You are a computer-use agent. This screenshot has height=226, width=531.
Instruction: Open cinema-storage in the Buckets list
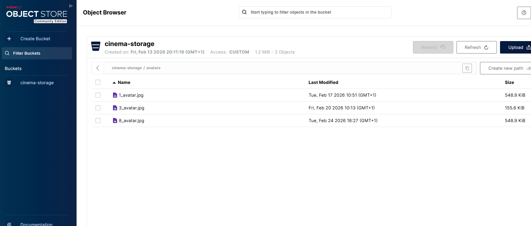click(37, 83)
